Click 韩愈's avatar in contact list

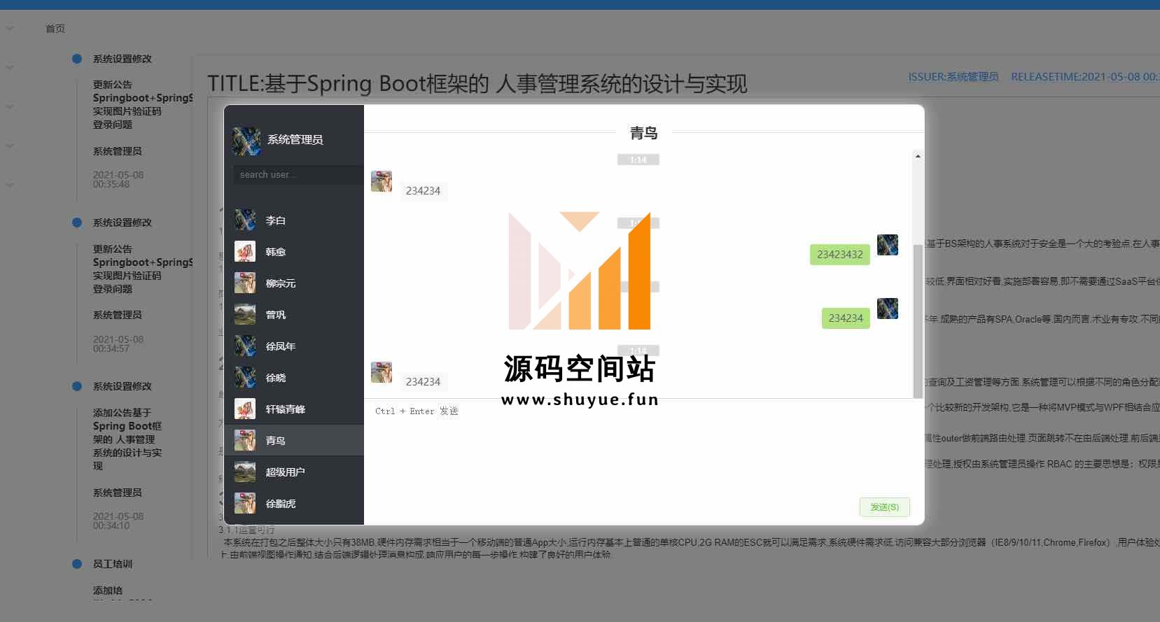[x=245, y=251]
